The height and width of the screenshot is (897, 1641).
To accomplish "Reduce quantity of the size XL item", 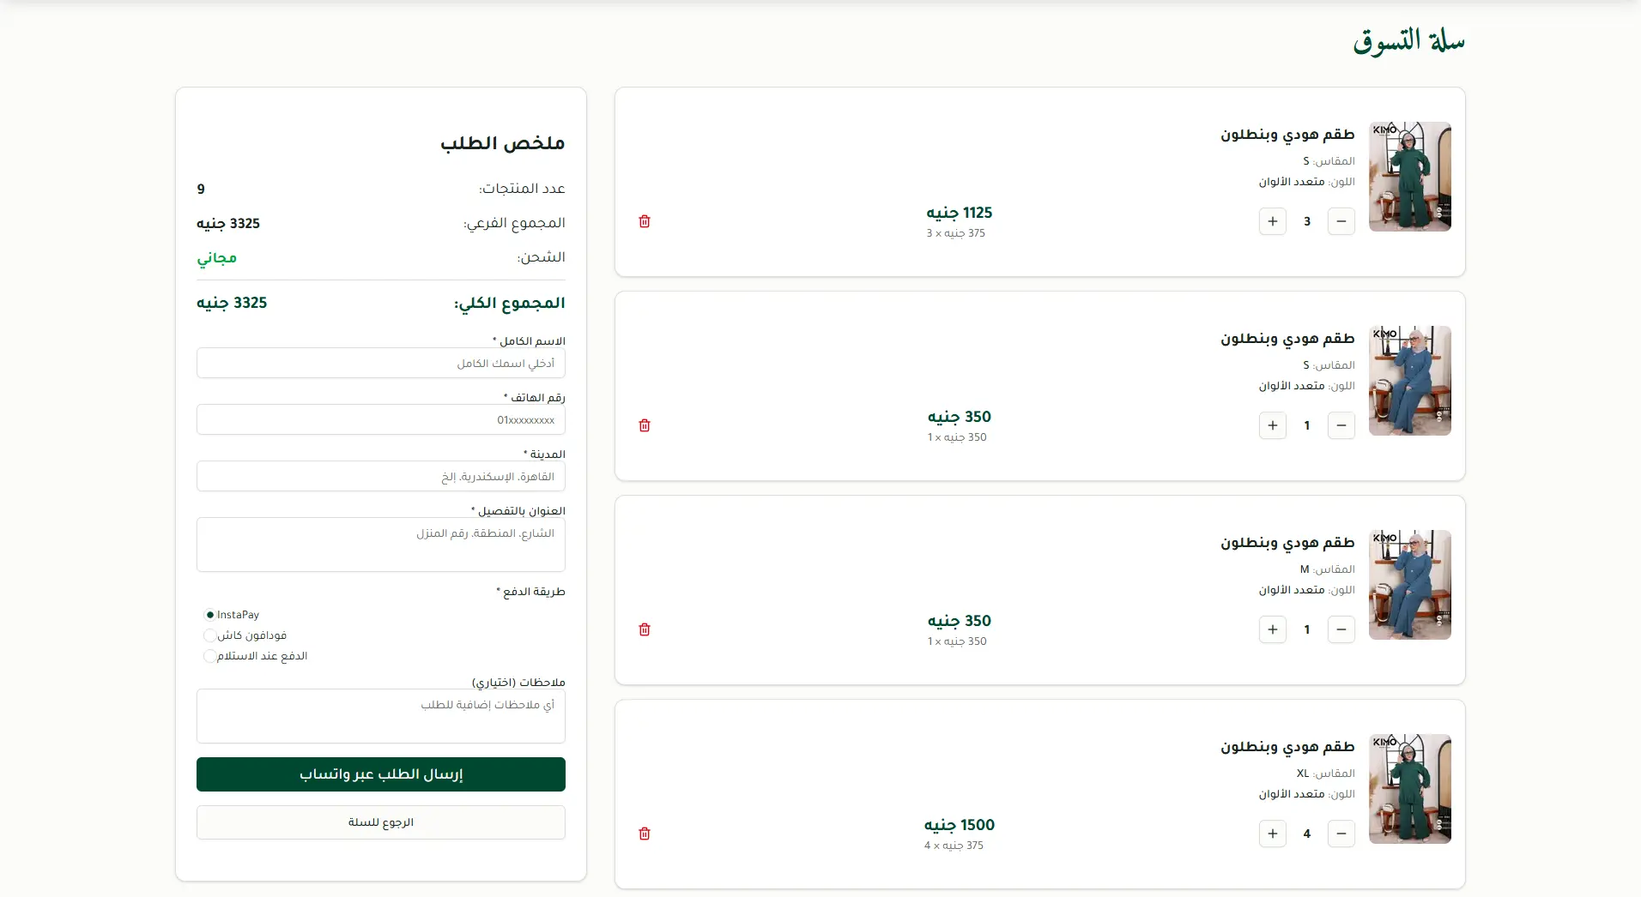I will 1341,834.
